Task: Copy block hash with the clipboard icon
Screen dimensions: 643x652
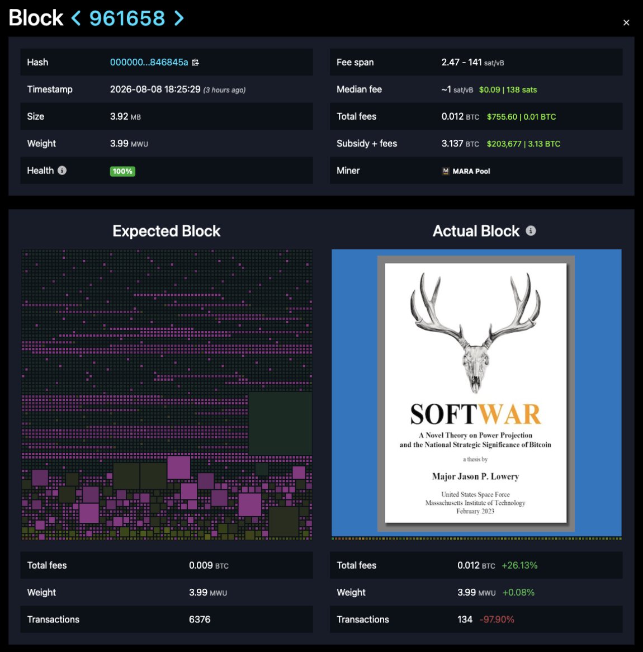Action: (x=196, y=63)
